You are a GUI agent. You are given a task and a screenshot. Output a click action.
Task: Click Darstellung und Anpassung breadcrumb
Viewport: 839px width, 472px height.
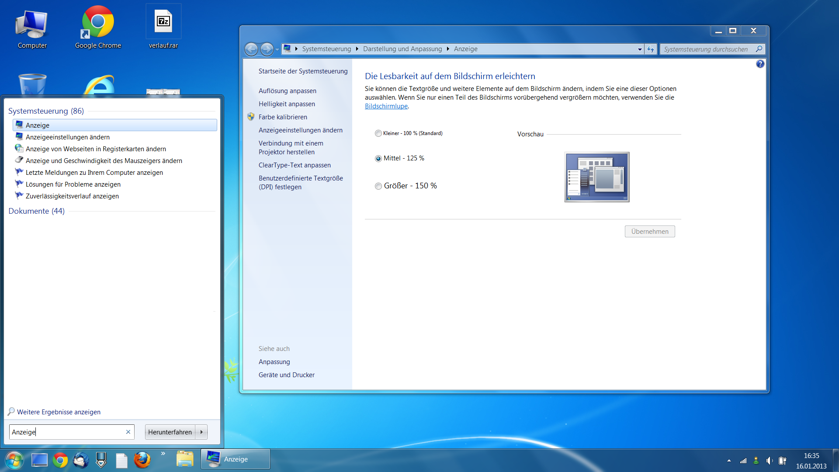coord(402,49)
